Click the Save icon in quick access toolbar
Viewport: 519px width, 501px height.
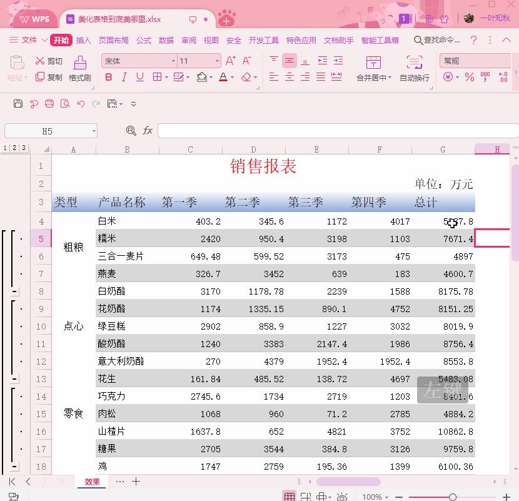(17, 103)
